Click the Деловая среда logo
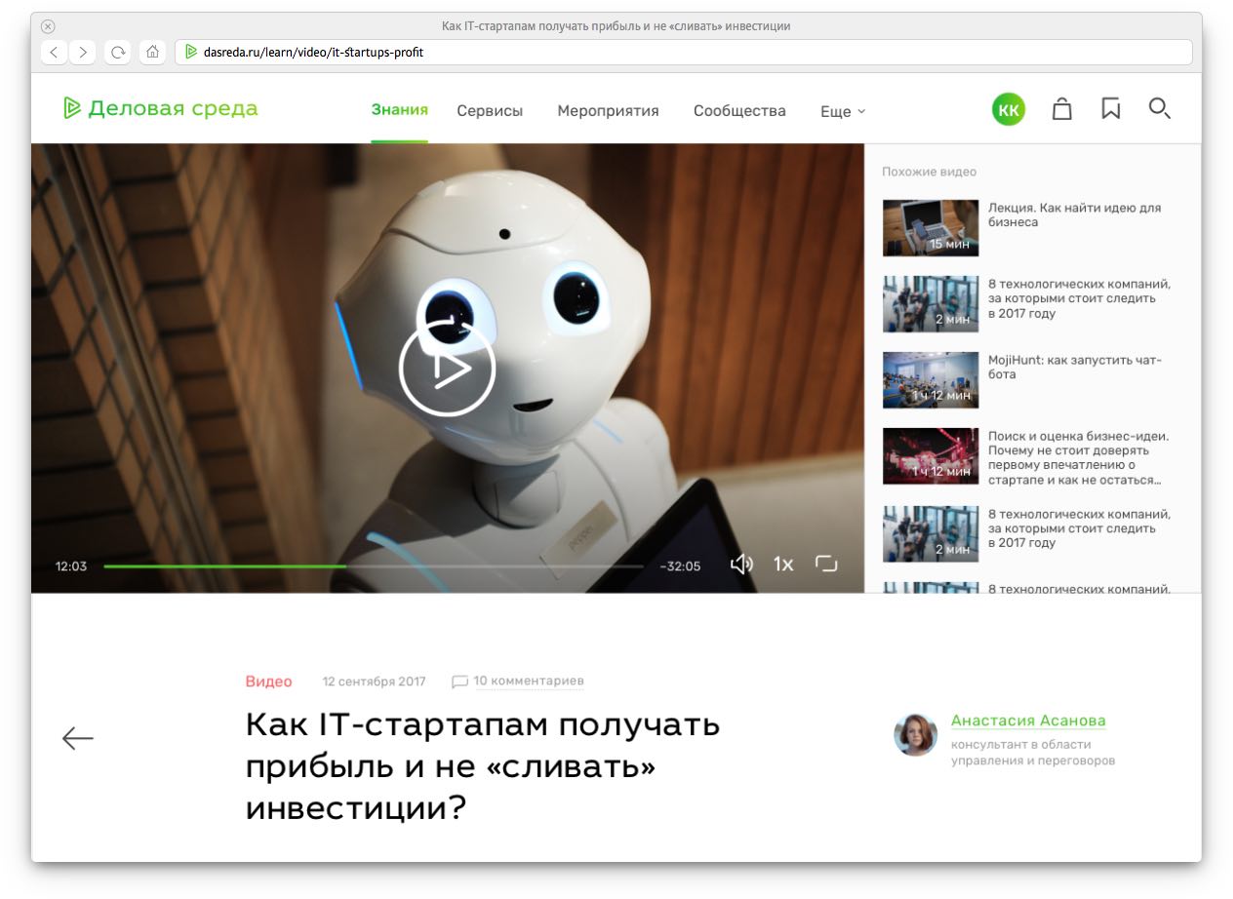The height and width of the screenshot is (899, 1233). [x=161, y=108]
